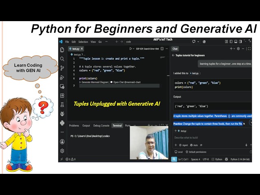Screen dimensions: 260x195
Task: Expand the hidden menus ellipsis after Go
Action: point(106,41)
